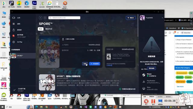Open chat bubble icon in the browser page

pyautogui.click(x=170, y=33)
